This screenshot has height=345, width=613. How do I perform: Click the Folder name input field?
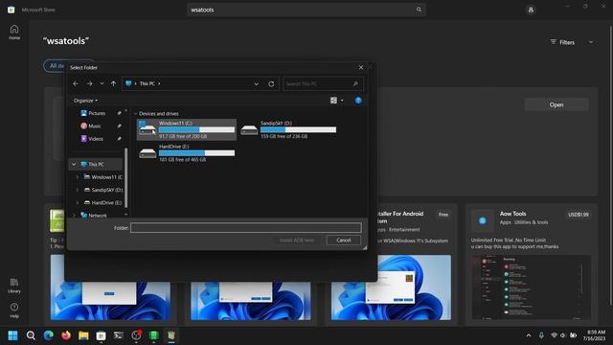pos(246,228)
